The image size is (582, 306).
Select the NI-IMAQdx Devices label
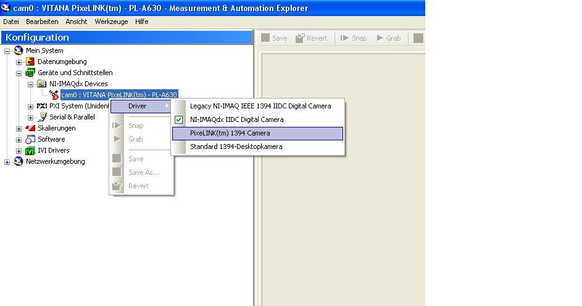click(78, 84)
